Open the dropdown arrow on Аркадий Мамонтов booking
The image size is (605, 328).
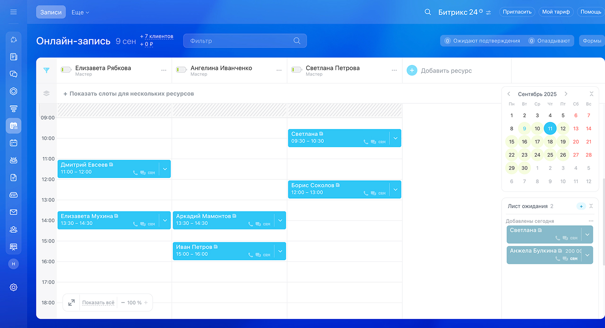[x=280, y=220]
